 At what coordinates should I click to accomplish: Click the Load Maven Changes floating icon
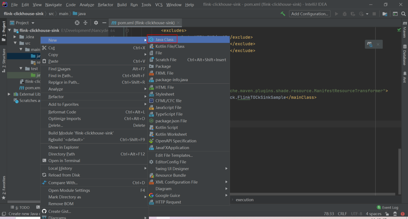(370, 44)
